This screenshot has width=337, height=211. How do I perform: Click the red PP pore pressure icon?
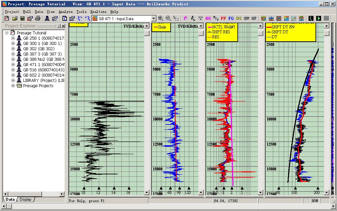(223, 18)
